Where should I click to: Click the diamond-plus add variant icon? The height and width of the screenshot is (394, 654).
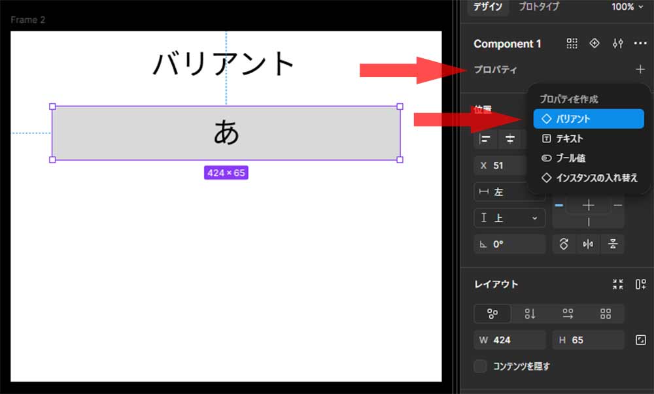594,44
